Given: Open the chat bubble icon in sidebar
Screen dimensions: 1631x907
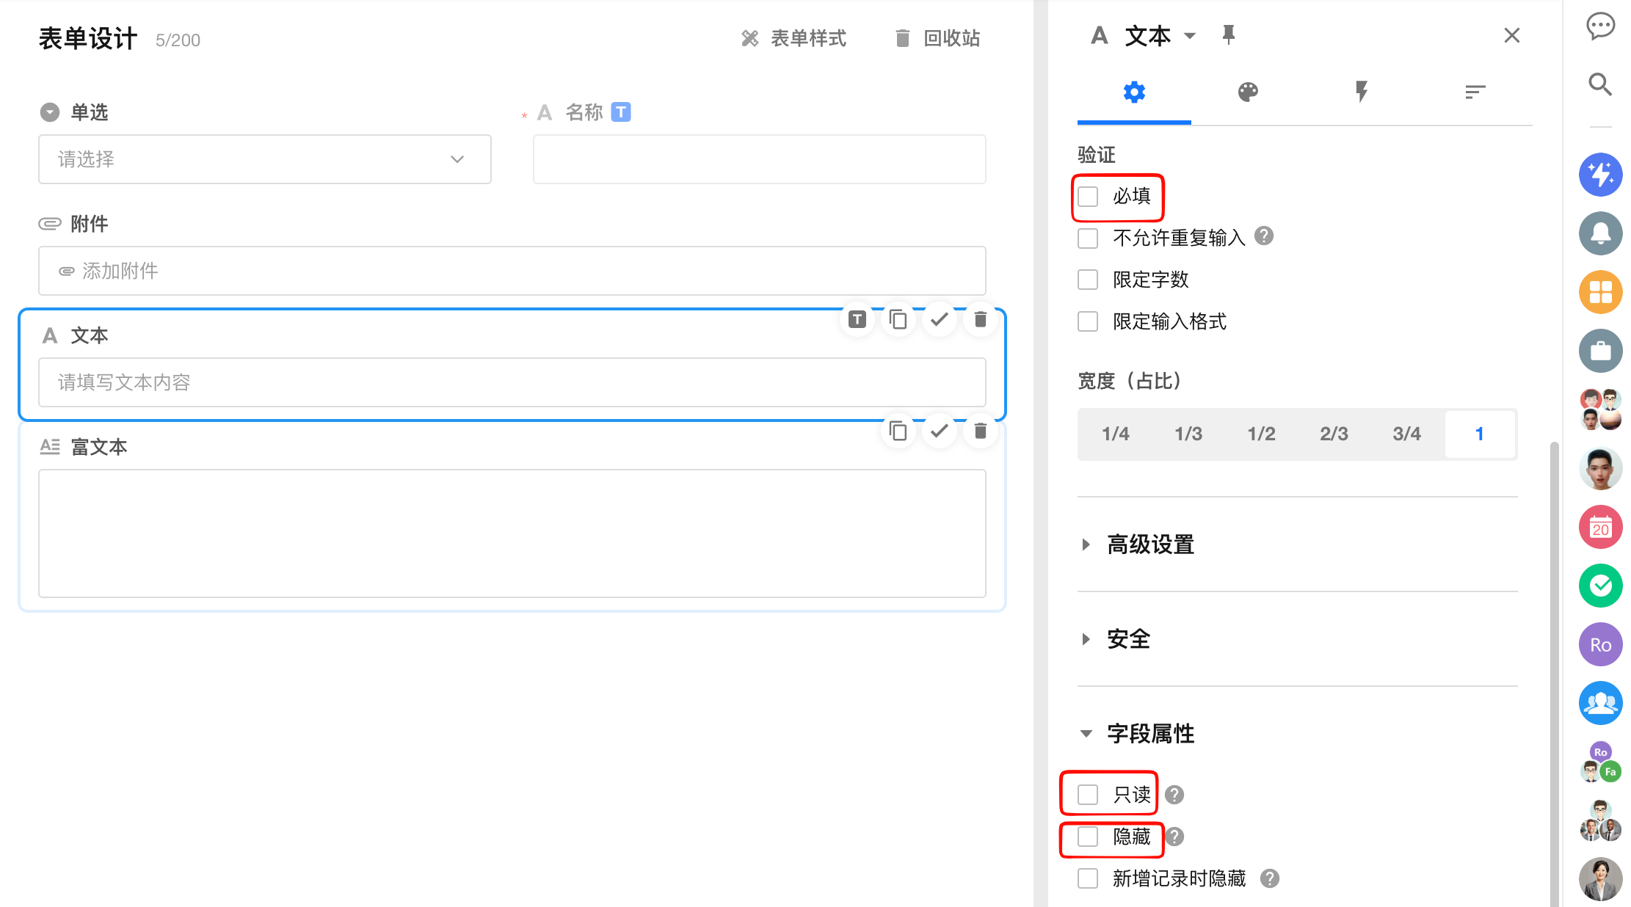Looking at the screenshot, I should point(1600,26).
